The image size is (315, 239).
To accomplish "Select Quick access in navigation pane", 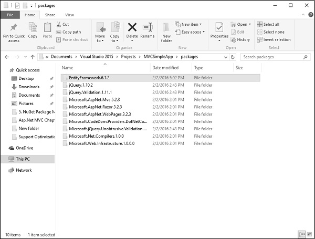I will tap(25, 70).
